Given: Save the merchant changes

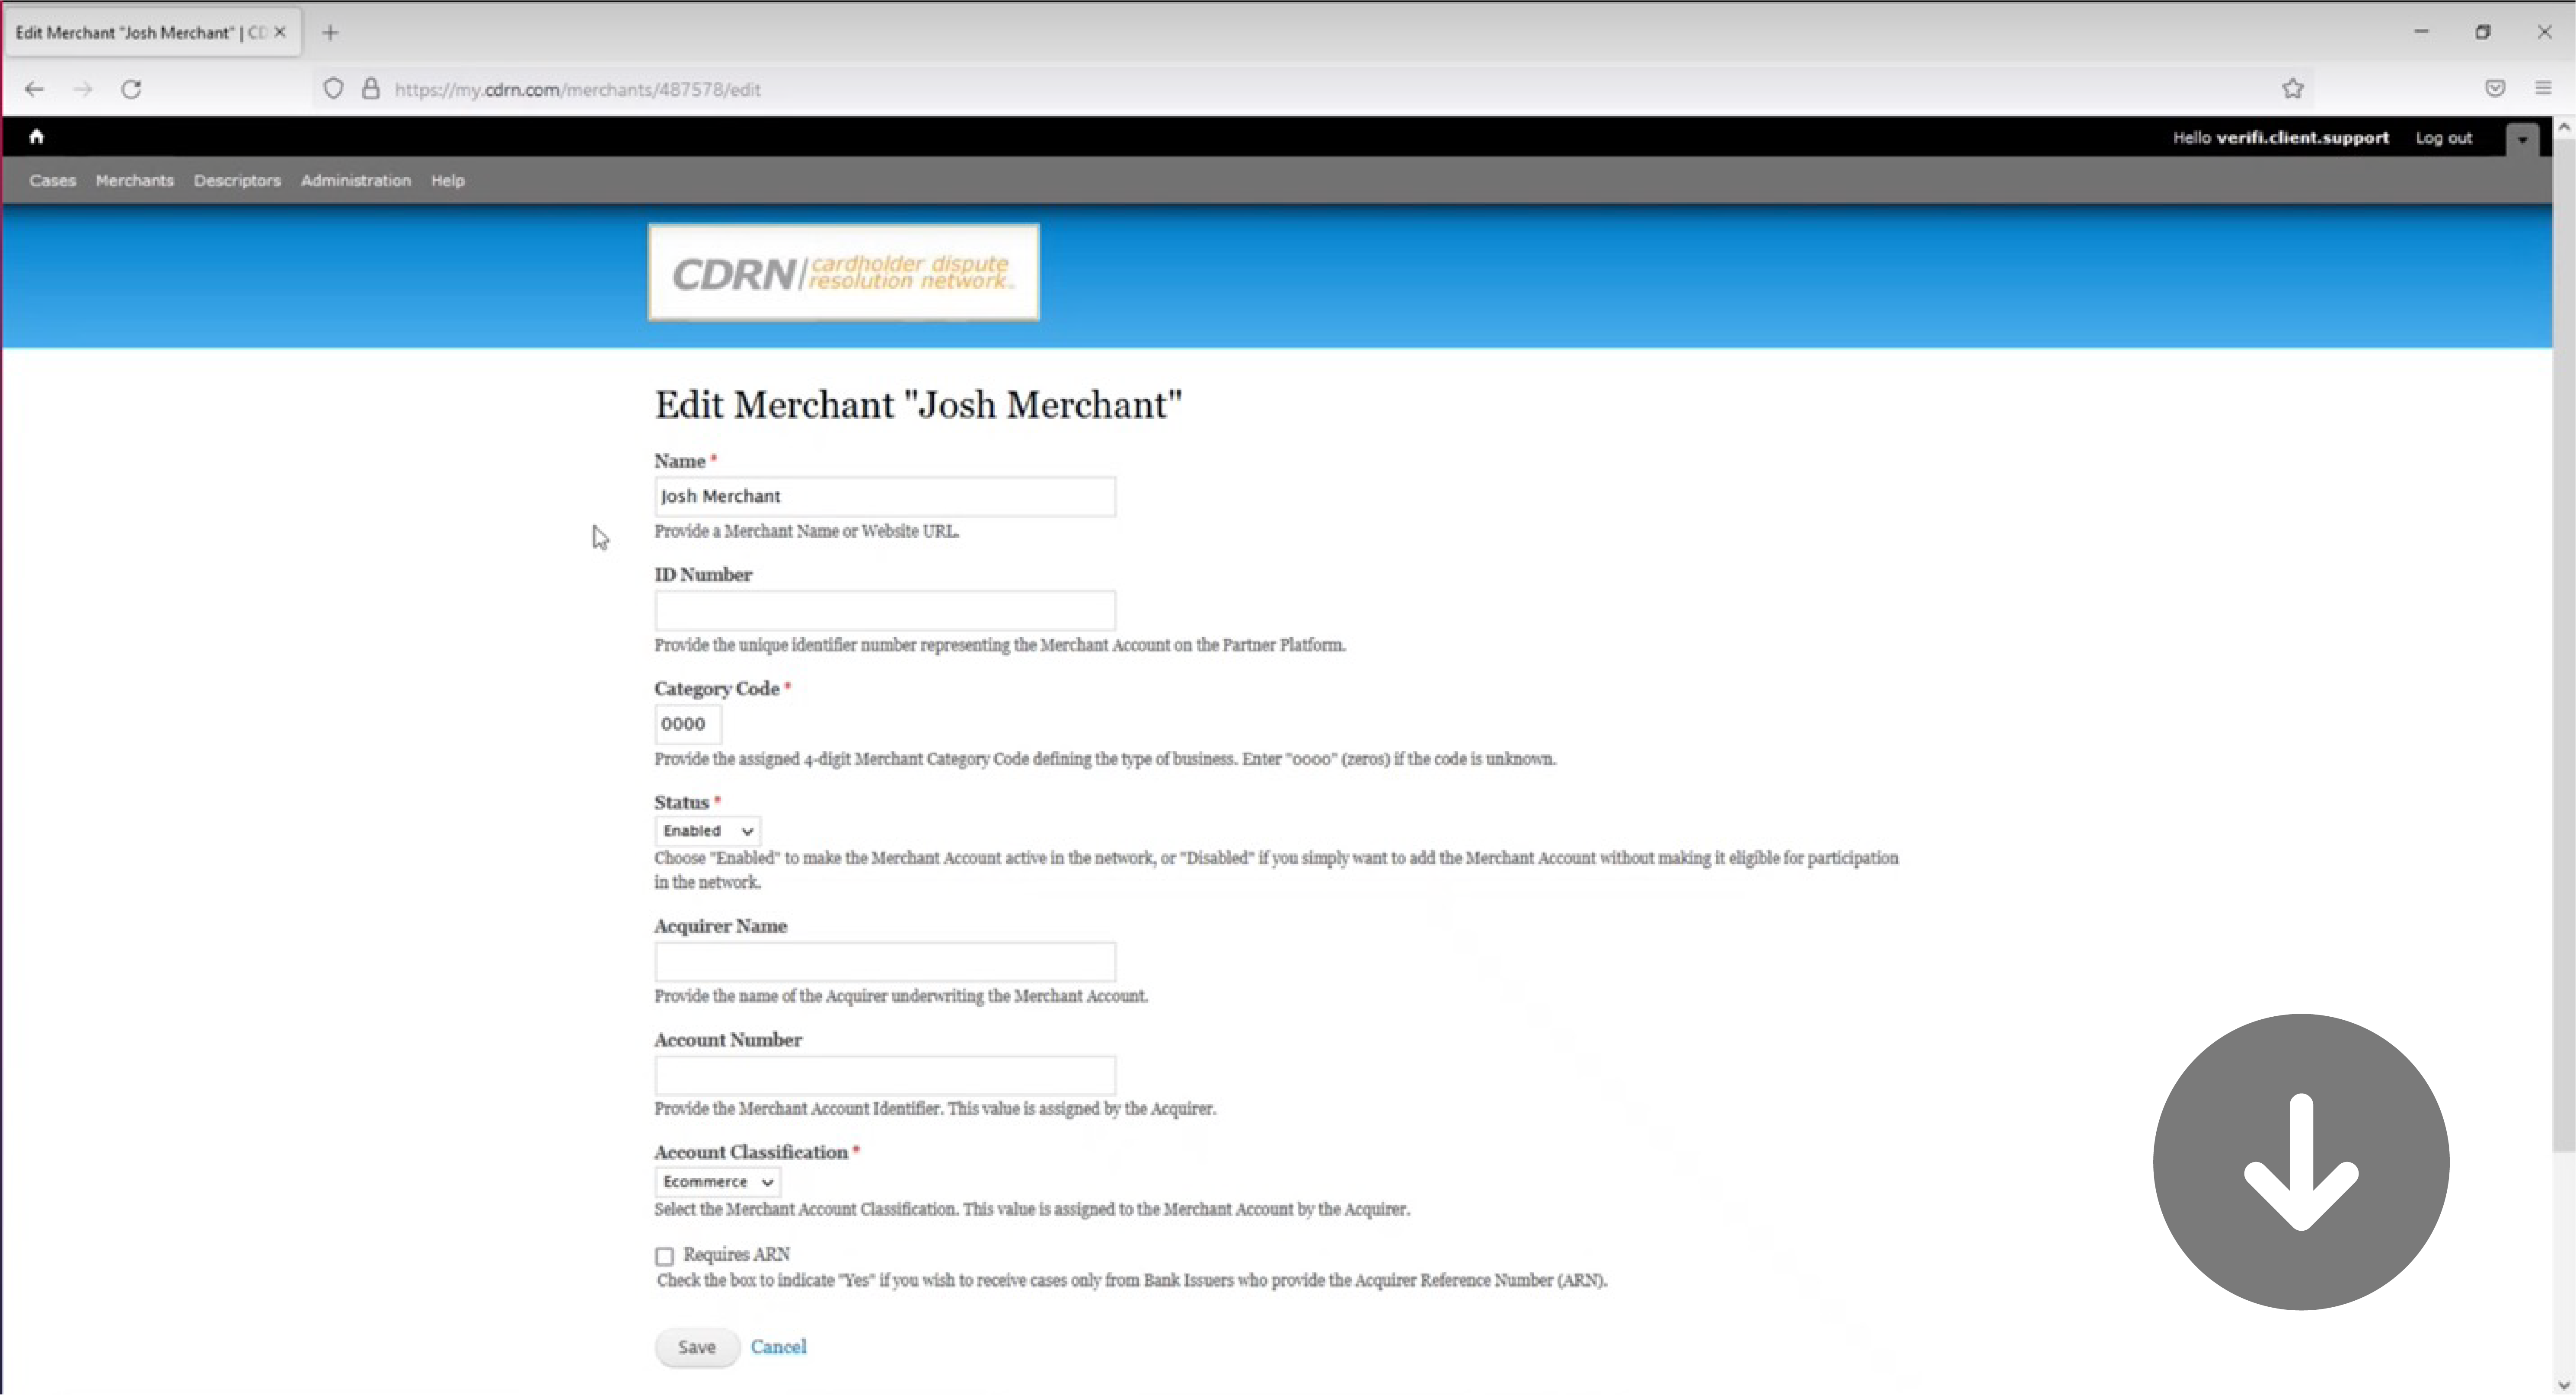Looking at the screenshot, I should tap(697, 1348).
